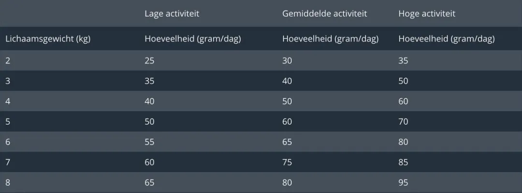Click 'Hoeveelheid (gram/dag)' under Hoge activiteit
522x193 pixels.
point(447,39)
